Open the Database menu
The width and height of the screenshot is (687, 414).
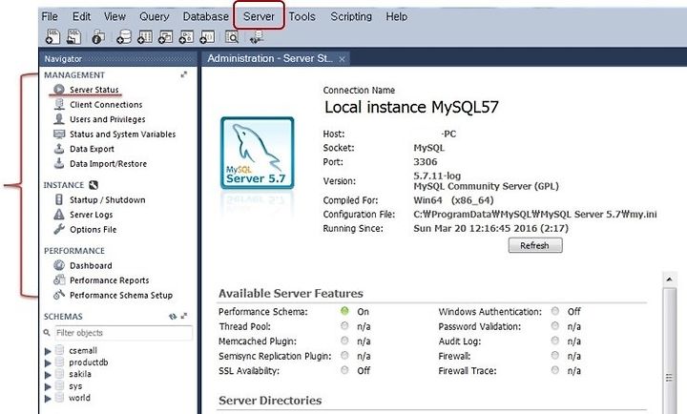[x=205, y=16]
